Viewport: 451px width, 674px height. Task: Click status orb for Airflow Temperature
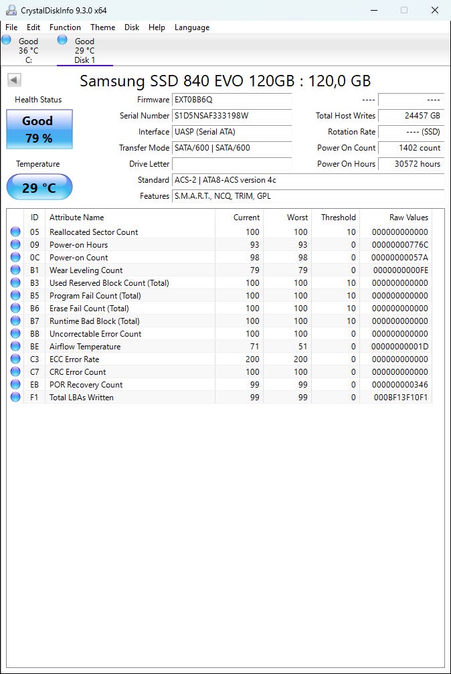coord(15,346)
